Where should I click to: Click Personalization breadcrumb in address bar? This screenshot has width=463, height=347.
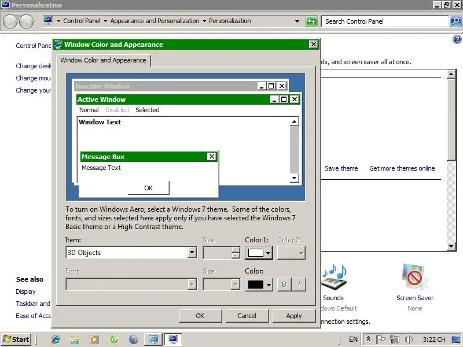coord(230,21)
